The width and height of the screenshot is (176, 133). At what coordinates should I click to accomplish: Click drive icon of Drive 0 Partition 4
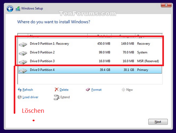point(23,71)
